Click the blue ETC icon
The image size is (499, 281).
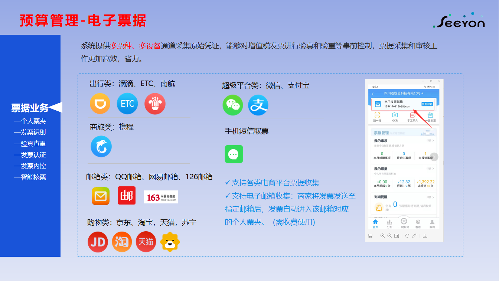[127, 103]
